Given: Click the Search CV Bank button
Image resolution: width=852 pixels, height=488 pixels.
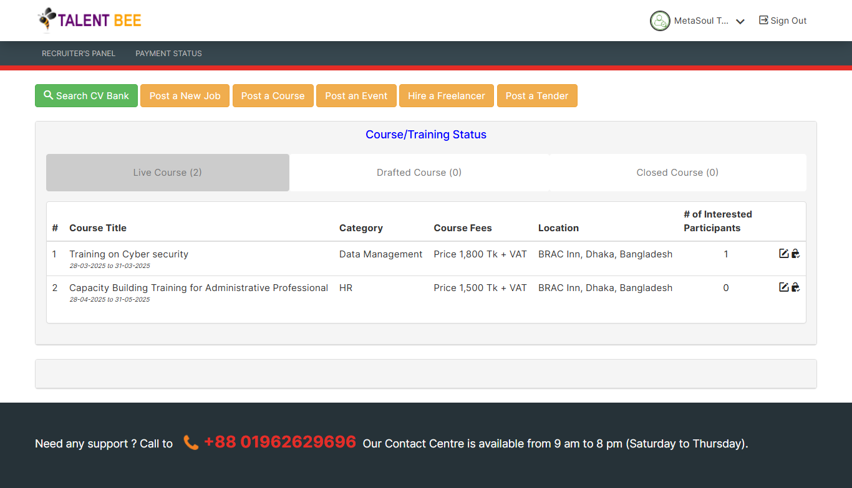Looking at the screenshot, I should [x=86, y=96].
